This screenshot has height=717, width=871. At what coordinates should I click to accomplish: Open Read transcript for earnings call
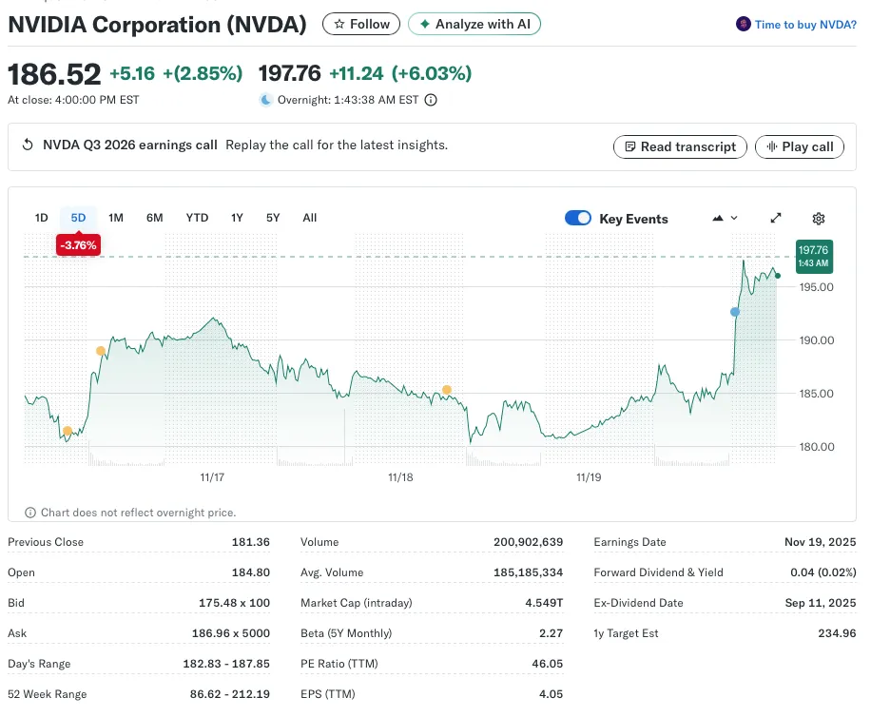[x=679, y=146]
